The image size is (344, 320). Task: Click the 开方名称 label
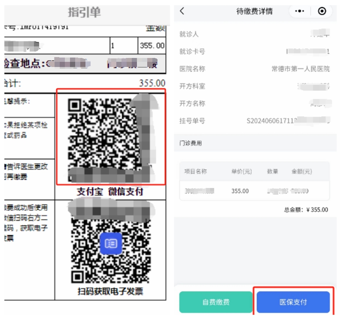click(x=192, y=103)
